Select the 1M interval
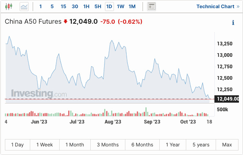This screenshot has width=243, height=155. click(x=132, y=7)
